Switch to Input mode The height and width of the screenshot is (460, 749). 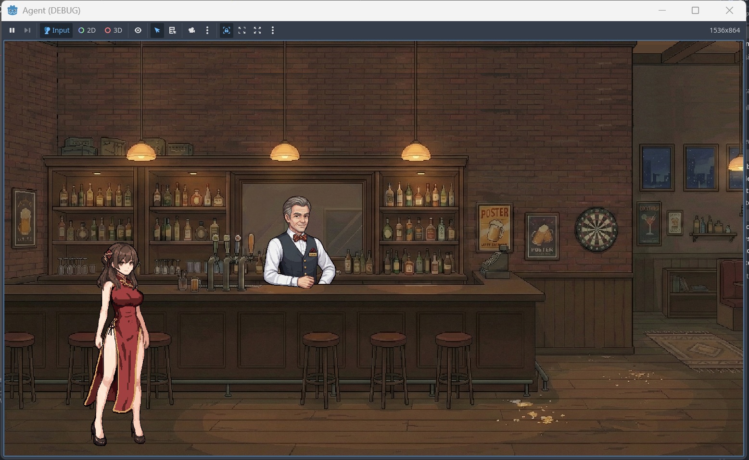[x=56, y=30]
